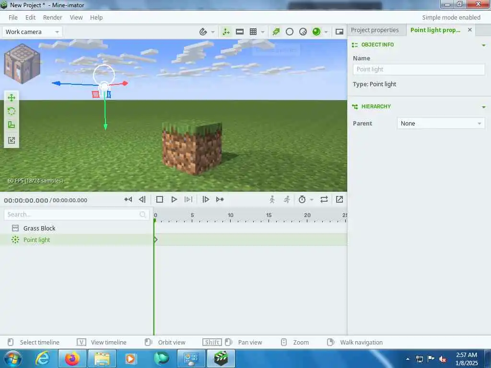Close the Point light properties tab
Viewport: 491px width, 368px height.
pos(470,30)
